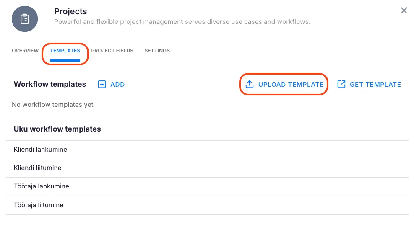Go to the Settings tab
The height and width of the screenshot is (245, 414).
(x=157, y=51)
